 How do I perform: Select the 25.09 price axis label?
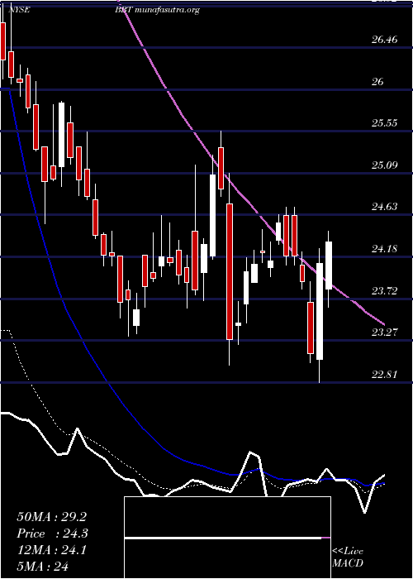(384, 165)
